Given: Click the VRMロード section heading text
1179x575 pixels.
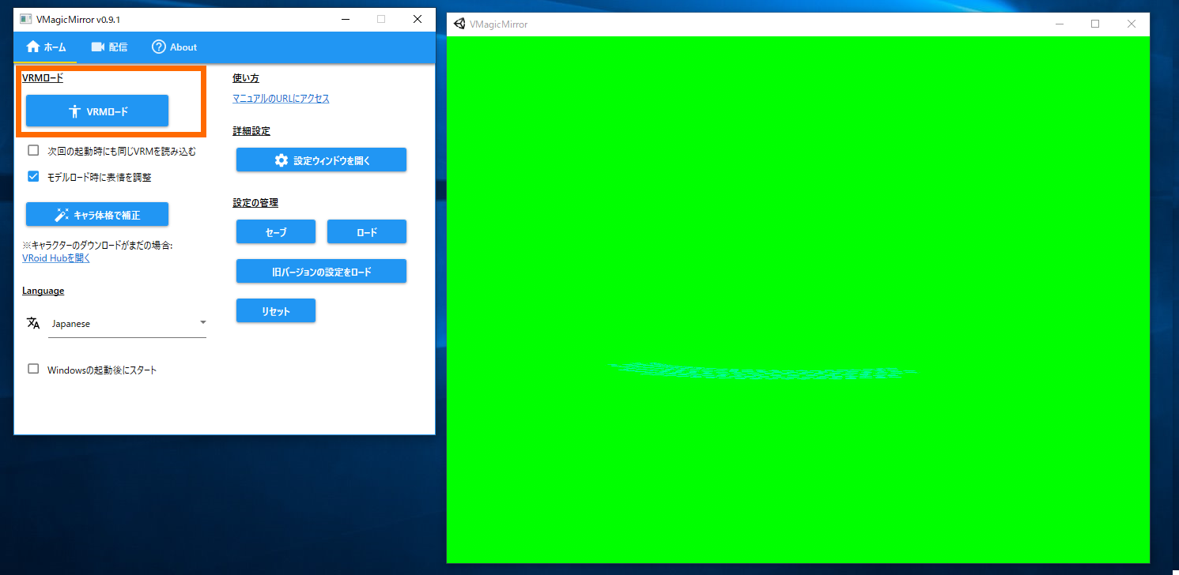Looking at the screenshot, I should coord(43,78).
